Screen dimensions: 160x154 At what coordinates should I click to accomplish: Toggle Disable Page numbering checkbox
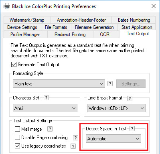[x=17, y=138]
